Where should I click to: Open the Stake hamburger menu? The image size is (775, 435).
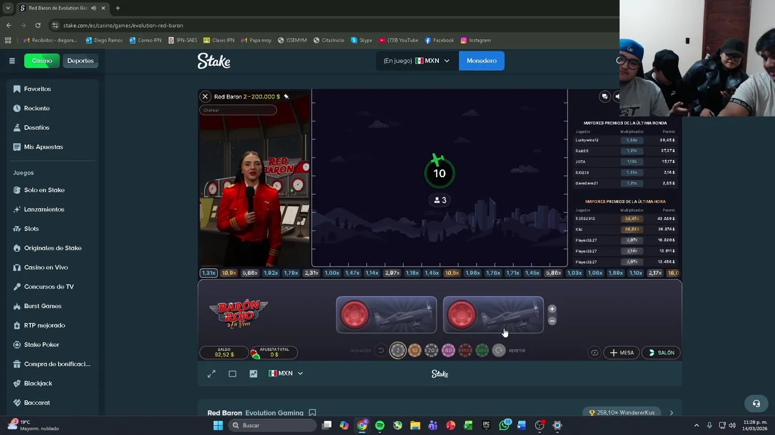[x=12, y=60]
